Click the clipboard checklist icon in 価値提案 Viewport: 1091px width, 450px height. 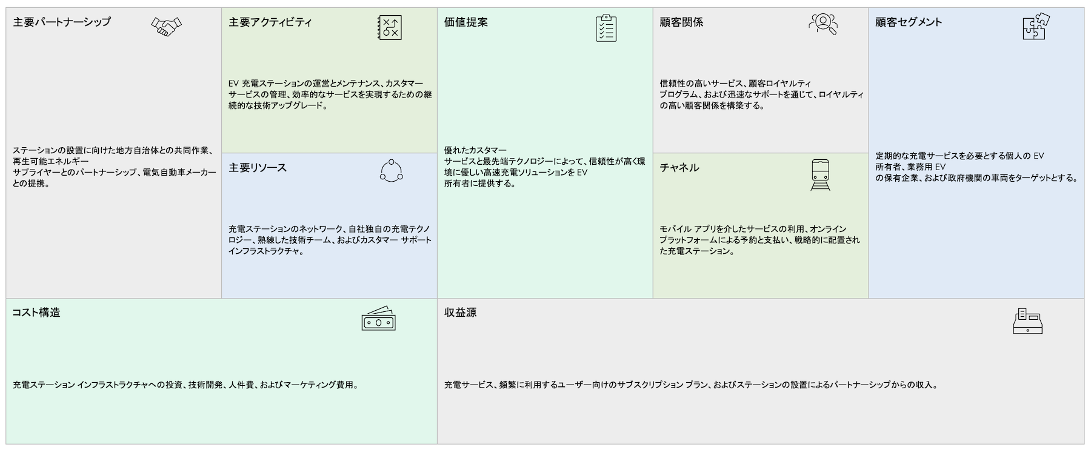click(x=606, y=28)
